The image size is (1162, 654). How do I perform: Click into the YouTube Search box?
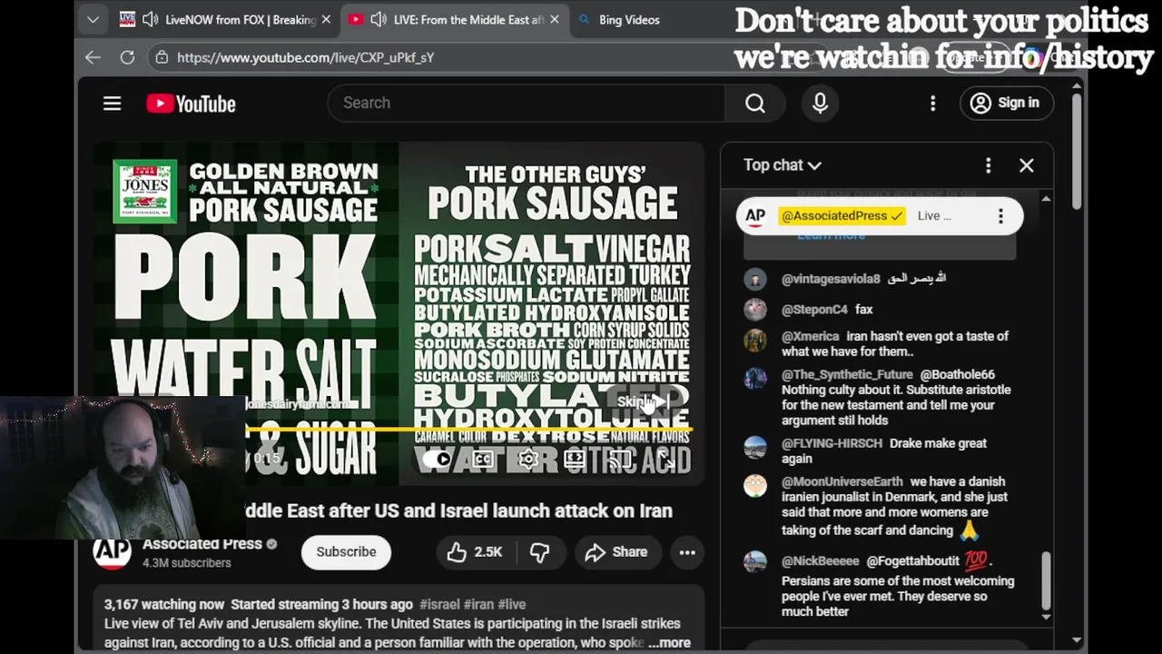[527, 103]
